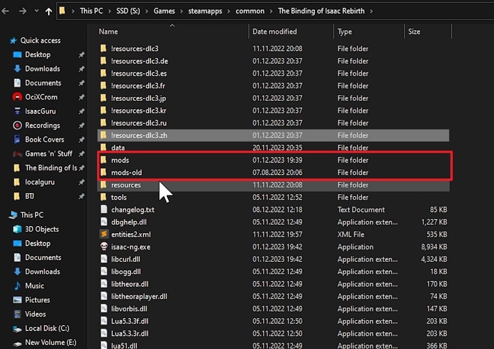Click the up one level arrow

[x=49, y=10]
